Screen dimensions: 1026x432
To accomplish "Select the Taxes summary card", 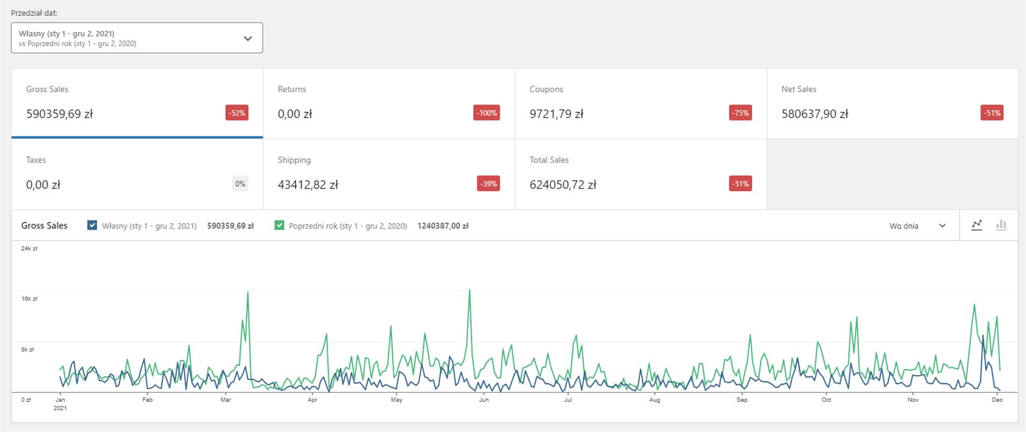I will tap(137, 174).
